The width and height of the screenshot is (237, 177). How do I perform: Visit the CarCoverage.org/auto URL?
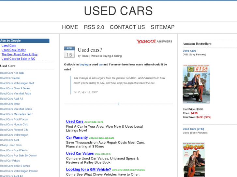pos(101,138)
